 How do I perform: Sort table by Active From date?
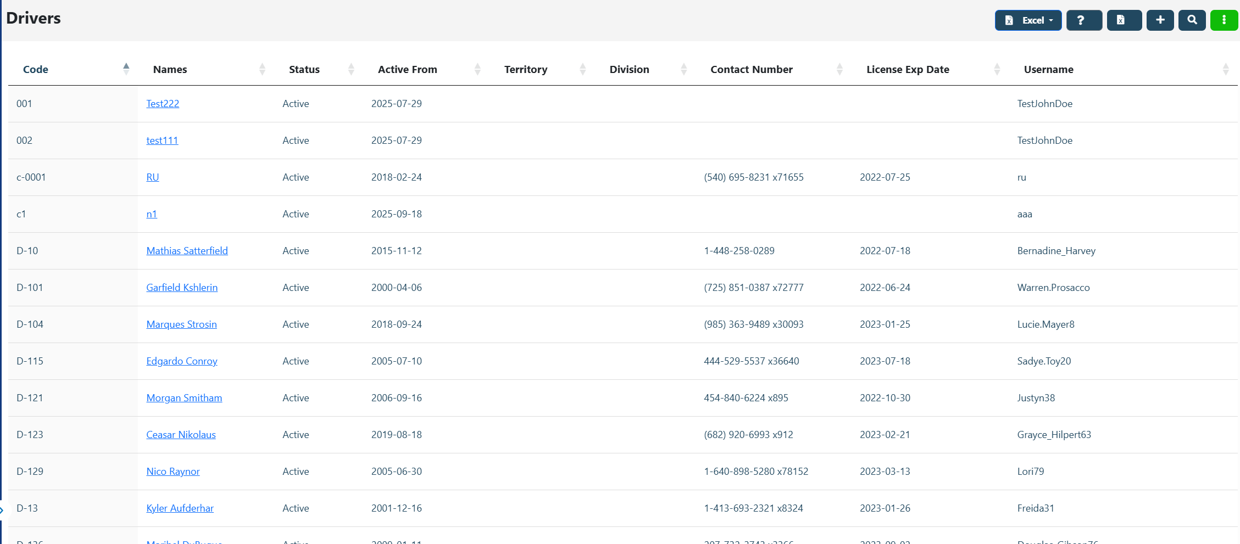(x=407, y=70)
